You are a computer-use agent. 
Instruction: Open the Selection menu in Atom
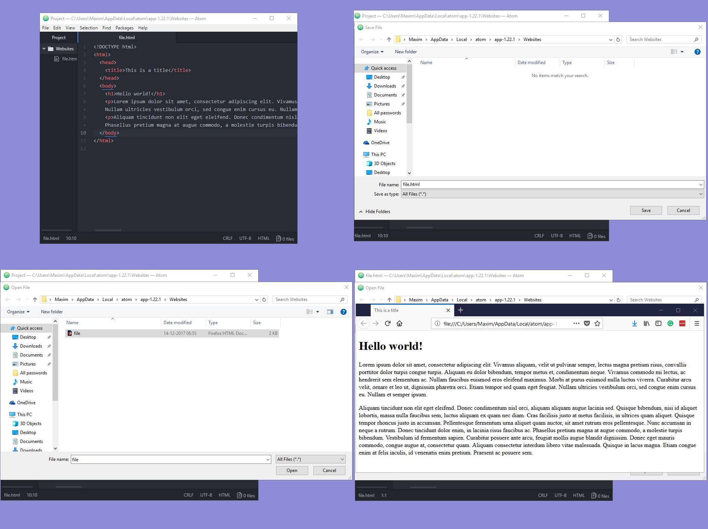[x=89, y=28]
